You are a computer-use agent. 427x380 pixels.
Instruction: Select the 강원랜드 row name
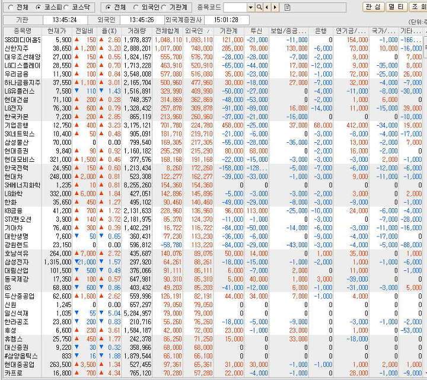(x=17, y=245)
